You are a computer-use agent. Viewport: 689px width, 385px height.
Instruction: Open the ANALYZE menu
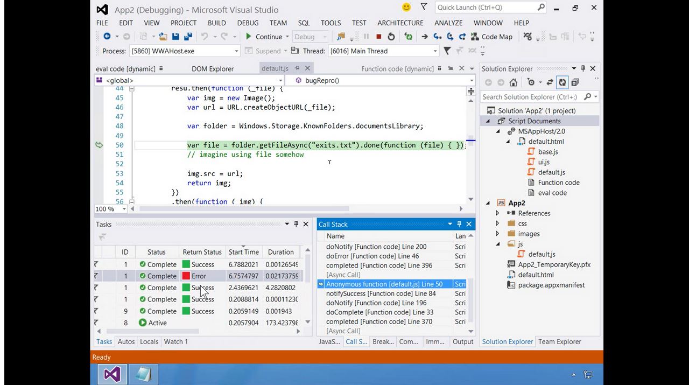[x=448, y=23]
